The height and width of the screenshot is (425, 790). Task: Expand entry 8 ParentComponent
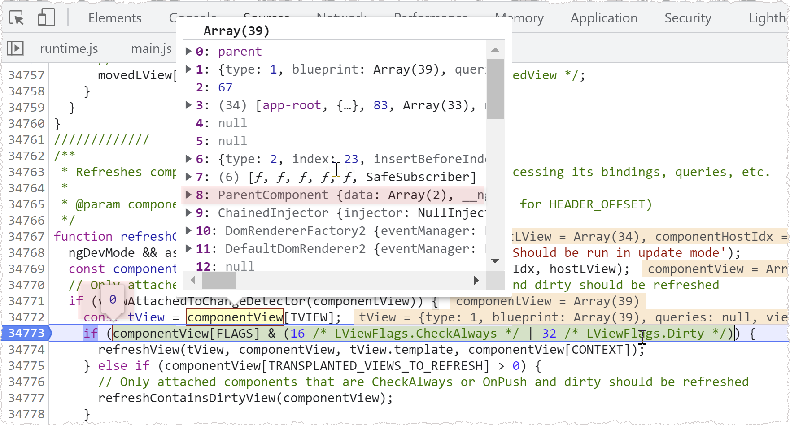(189, 195)
